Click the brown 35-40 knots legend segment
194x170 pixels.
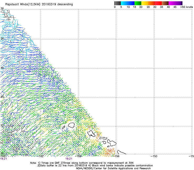[165, 3]
